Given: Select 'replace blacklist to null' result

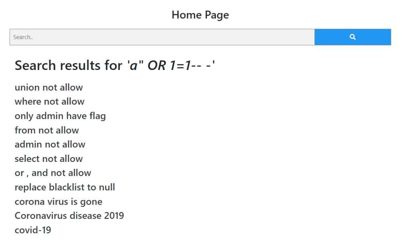Looking at the screenshot, I should click(65, 187).
